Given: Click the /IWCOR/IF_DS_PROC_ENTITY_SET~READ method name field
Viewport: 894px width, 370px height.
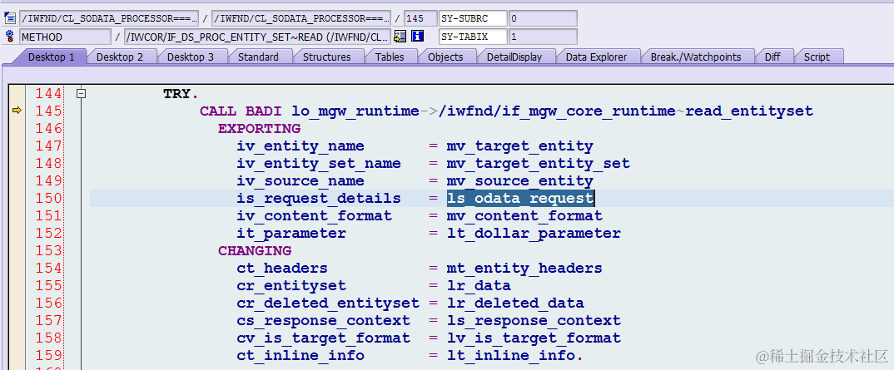Looking at the screenshot, I should pyautogui.click(x=258, y=37).
